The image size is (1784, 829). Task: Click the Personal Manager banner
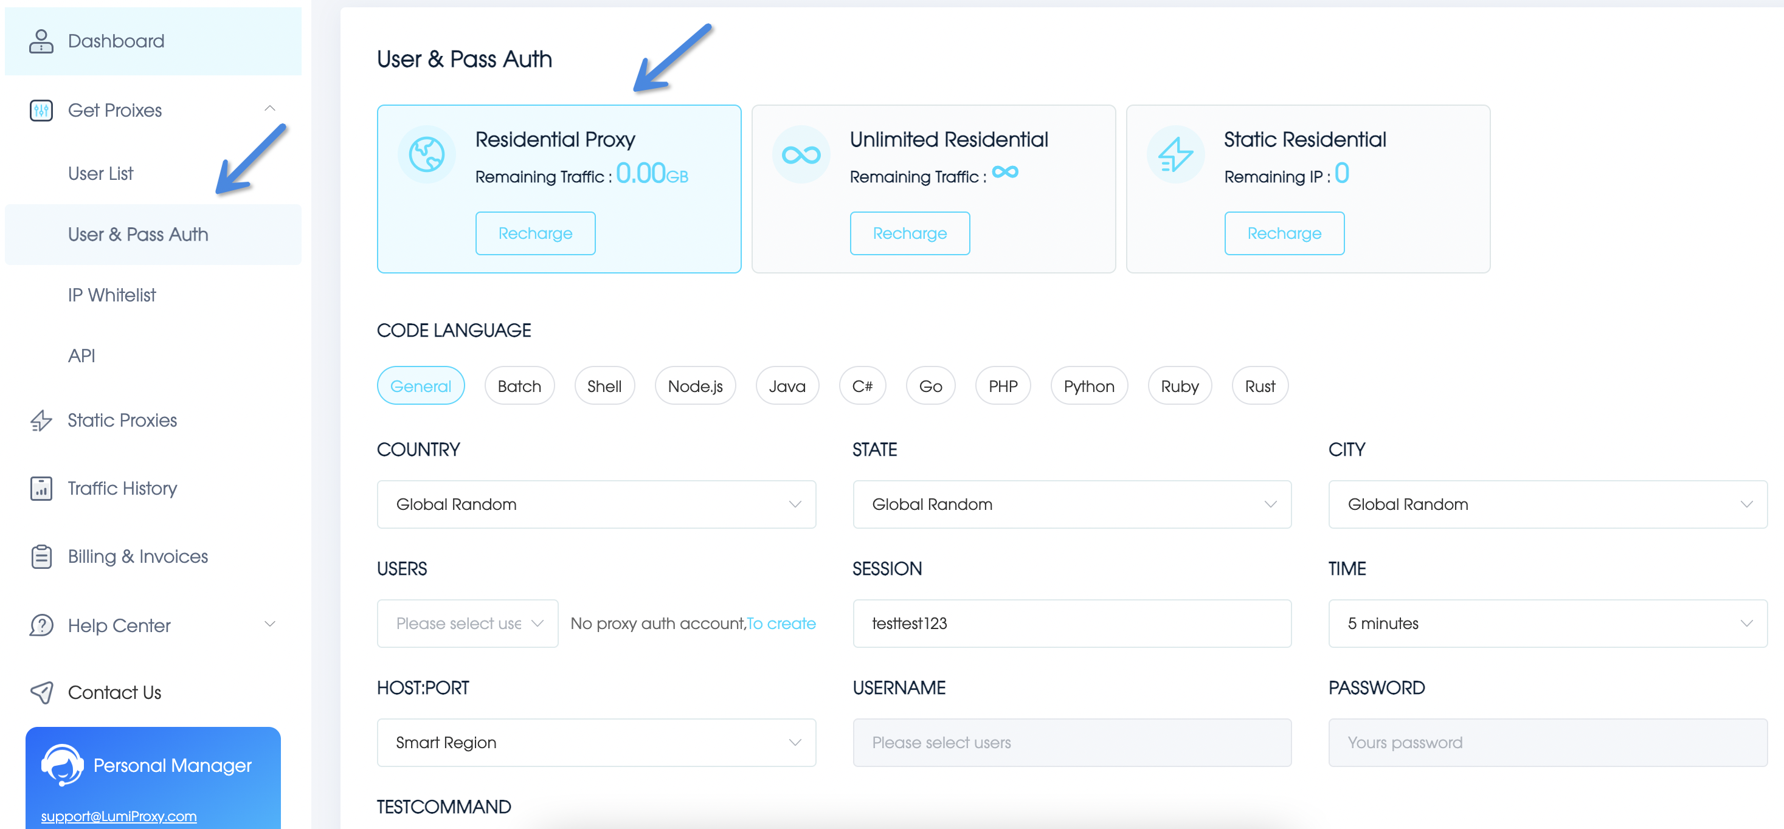point(153,777)
